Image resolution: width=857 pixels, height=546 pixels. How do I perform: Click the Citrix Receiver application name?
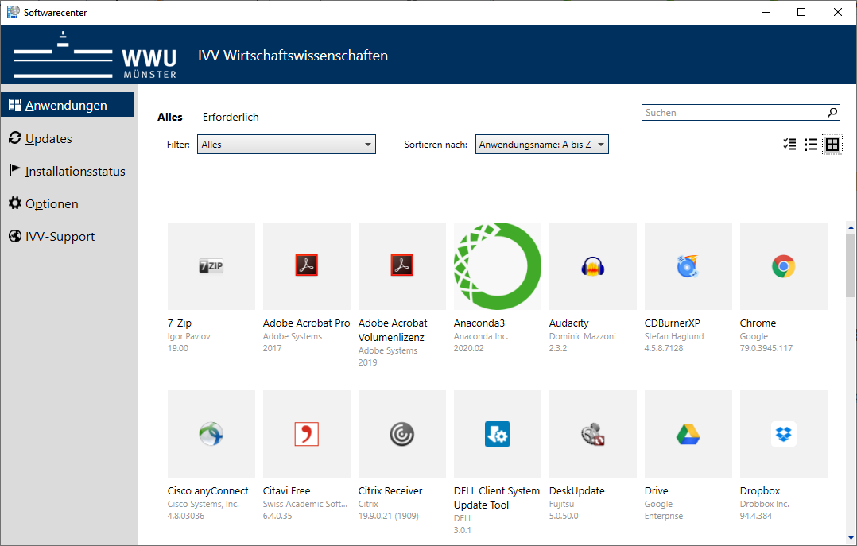390,491
